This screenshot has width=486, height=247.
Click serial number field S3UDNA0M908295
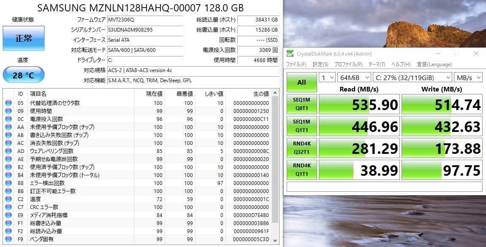pyautogui.click(x=145, y=30)
